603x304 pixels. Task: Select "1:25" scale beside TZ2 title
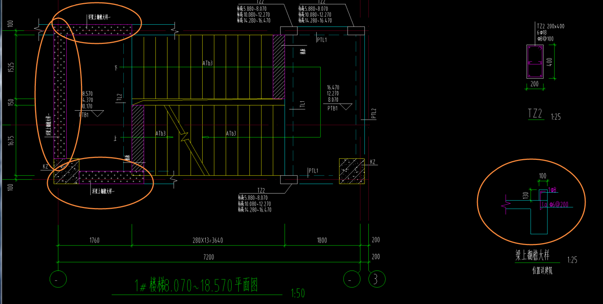click(x=556, y=117)
